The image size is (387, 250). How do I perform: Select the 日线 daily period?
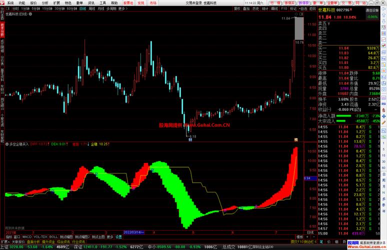pos(82,8)
